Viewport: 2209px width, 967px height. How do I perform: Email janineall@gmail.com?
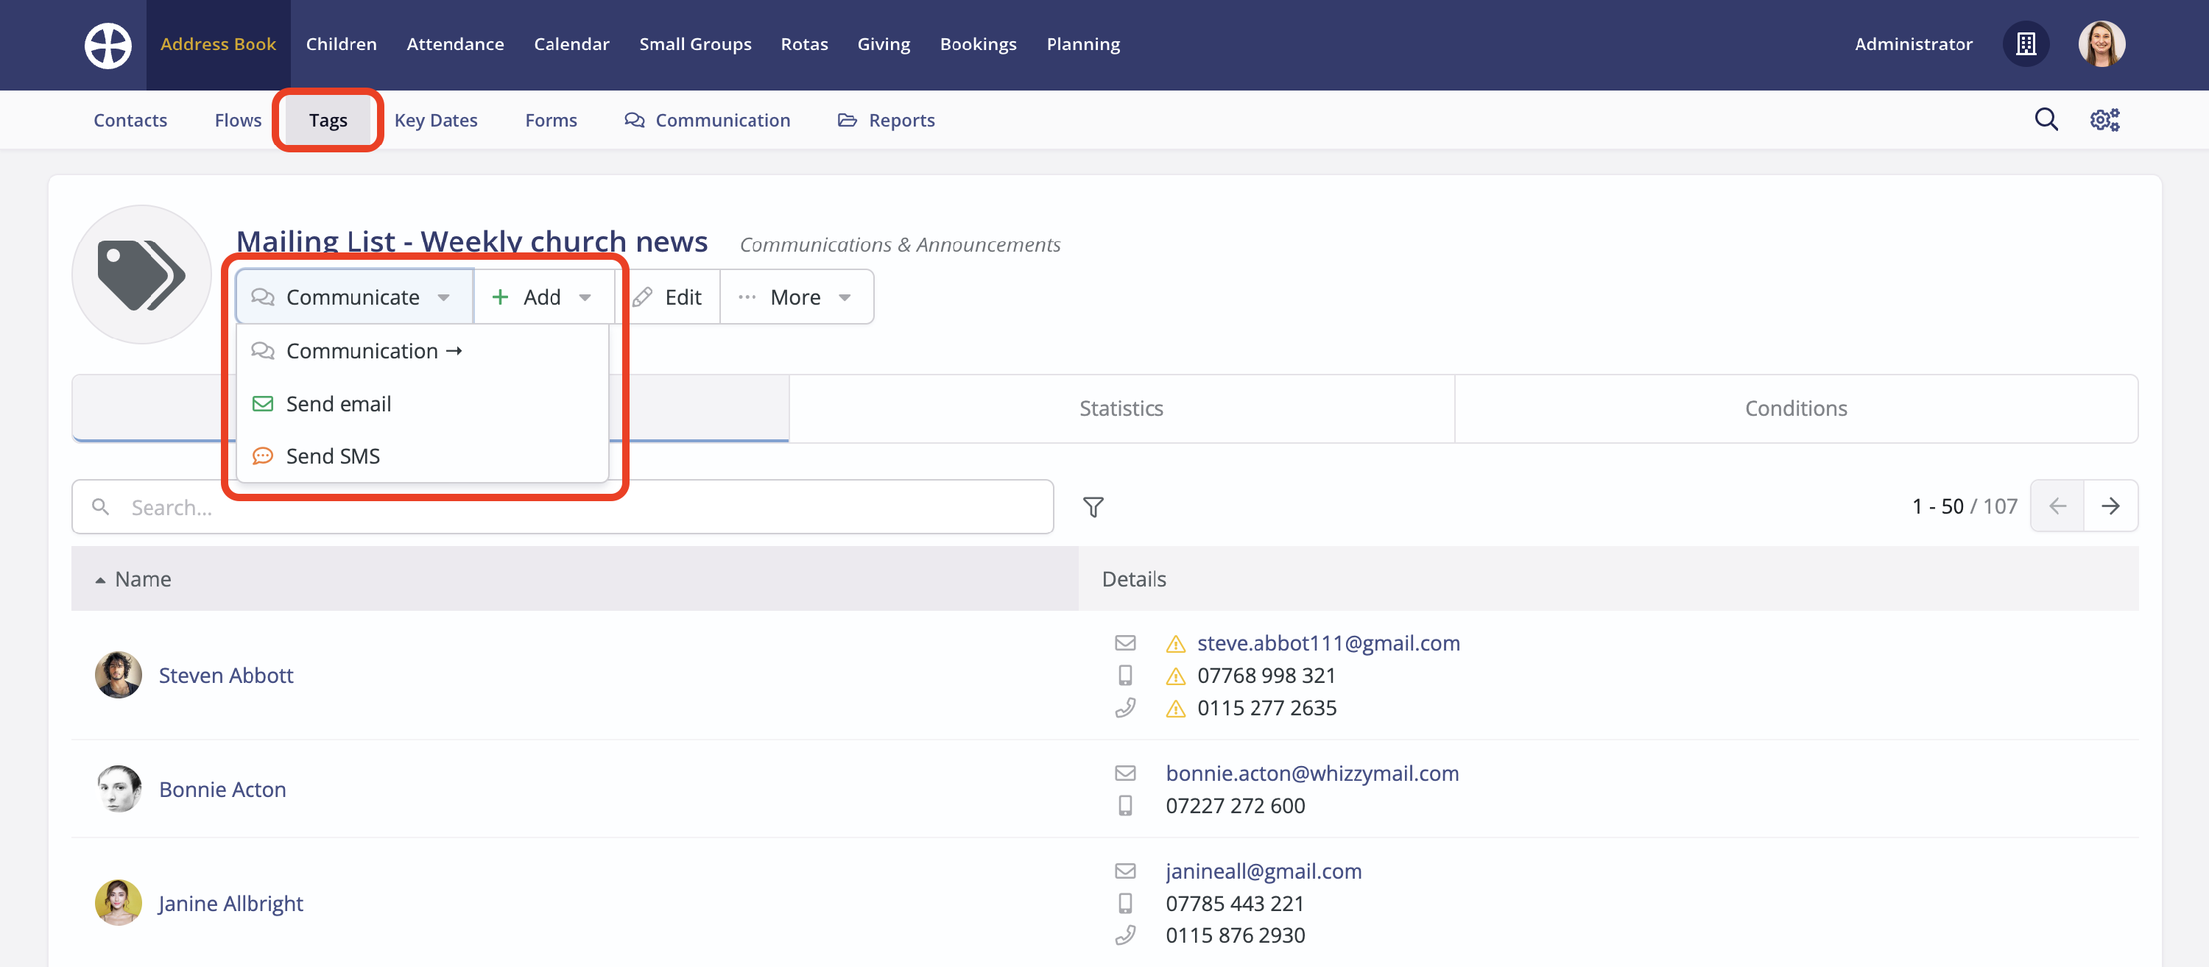[x=1264, y=871]
